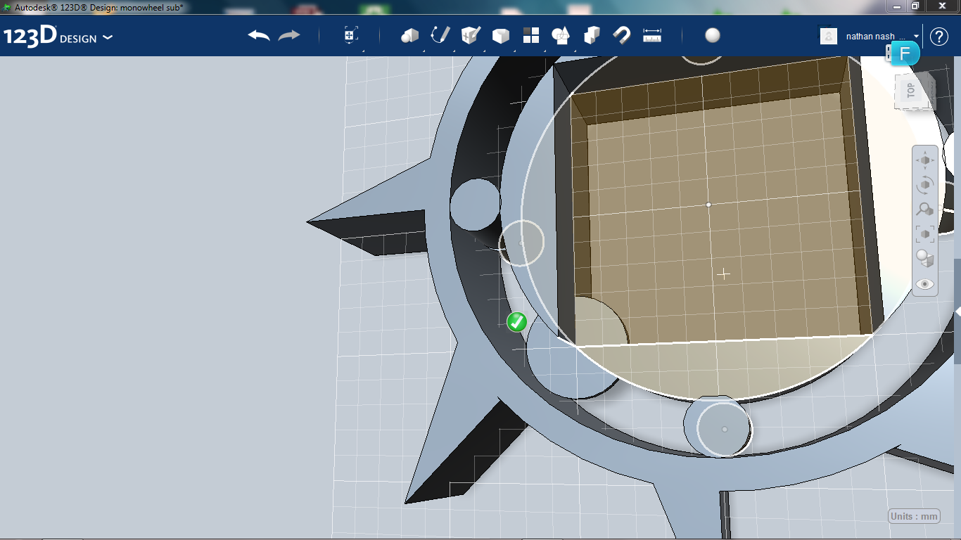Open the 123D Design application menu
This screenshot has height=540, width=961.
tap(58, 37)
